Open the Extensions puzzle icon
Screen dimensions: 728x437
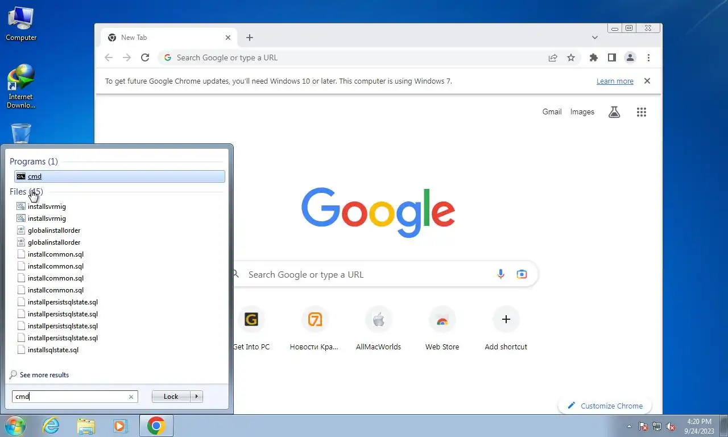click(x=594, y=57)
